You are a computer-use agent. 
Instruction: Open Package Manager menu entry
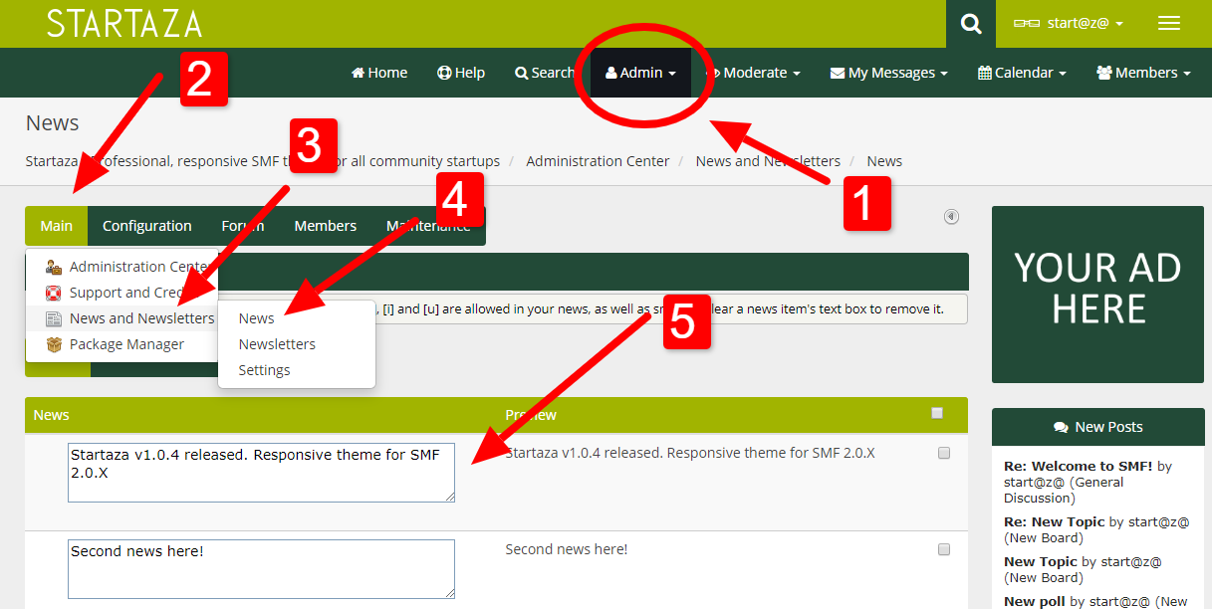click(x=121, y=344)
